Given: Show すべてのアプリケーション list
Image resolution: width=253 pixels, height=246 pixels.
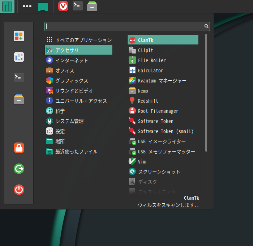Looking at the screenshot, I should [83, 40].
